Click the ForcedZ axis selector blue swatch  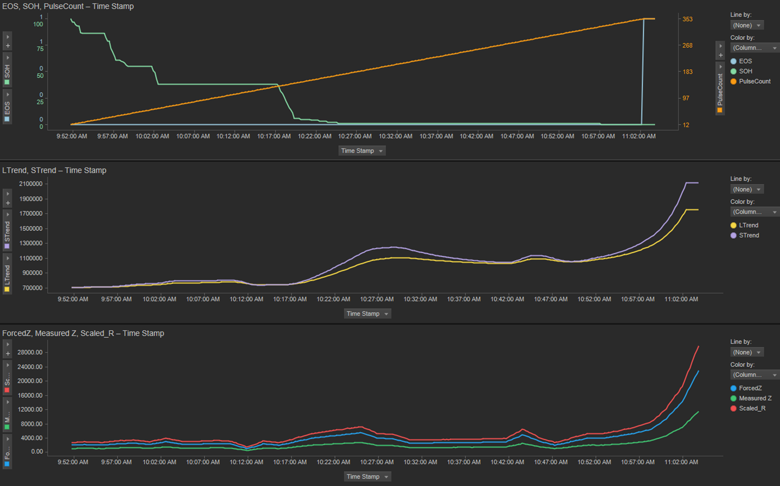(7, 464)
